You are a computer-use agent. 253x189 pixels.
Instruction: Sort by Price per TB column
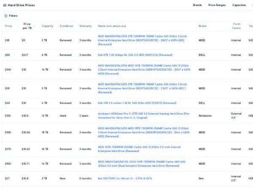pyautogui.click(x=27, y=26)
